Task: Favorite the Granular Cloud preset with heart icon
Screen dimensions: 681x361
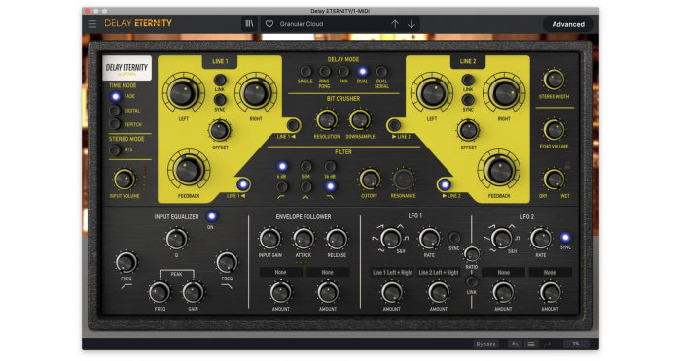Action: [x=269, y=24]
